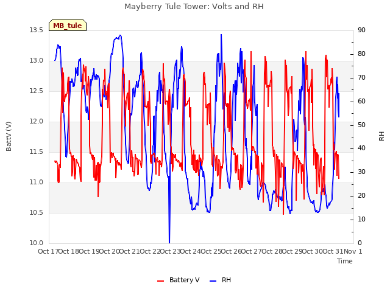Click the 13.5 left axis tick value
390x292 pixels.
(x=36, y=30)
